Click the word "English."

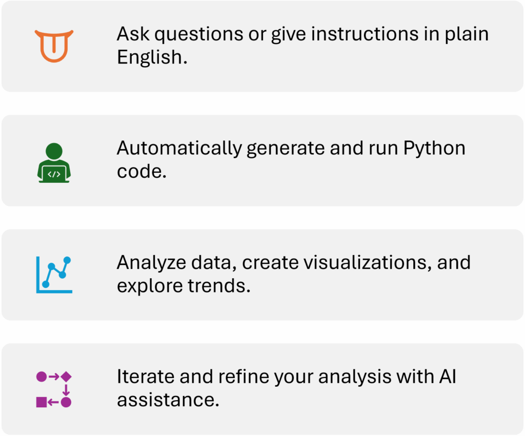click(x=152, y=57)
